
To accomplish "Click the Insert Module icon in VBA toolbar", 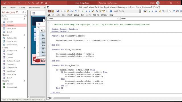I will (x=53, y=11).
